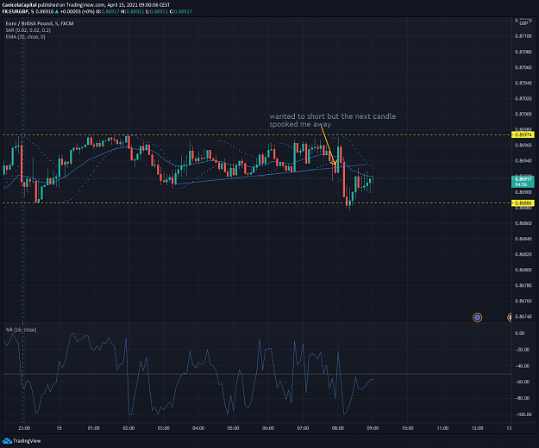Click the 12:00 time axis label
This screenshot has height=448, width=539.
[477, 428]
